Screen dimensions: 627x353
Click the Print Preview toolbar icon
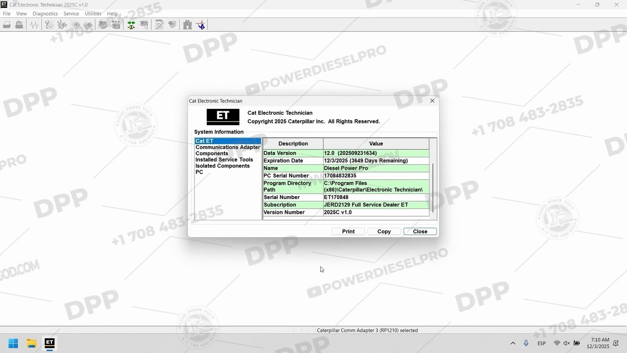[x=19, y=25]
